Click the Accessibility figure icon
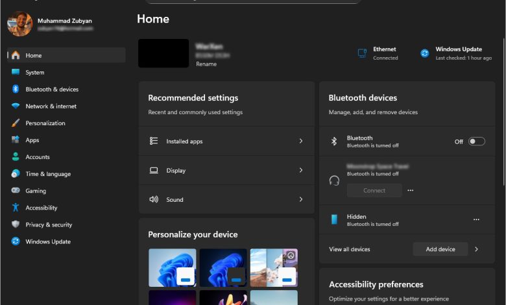506x305 pixels. (x=16, y=207)
